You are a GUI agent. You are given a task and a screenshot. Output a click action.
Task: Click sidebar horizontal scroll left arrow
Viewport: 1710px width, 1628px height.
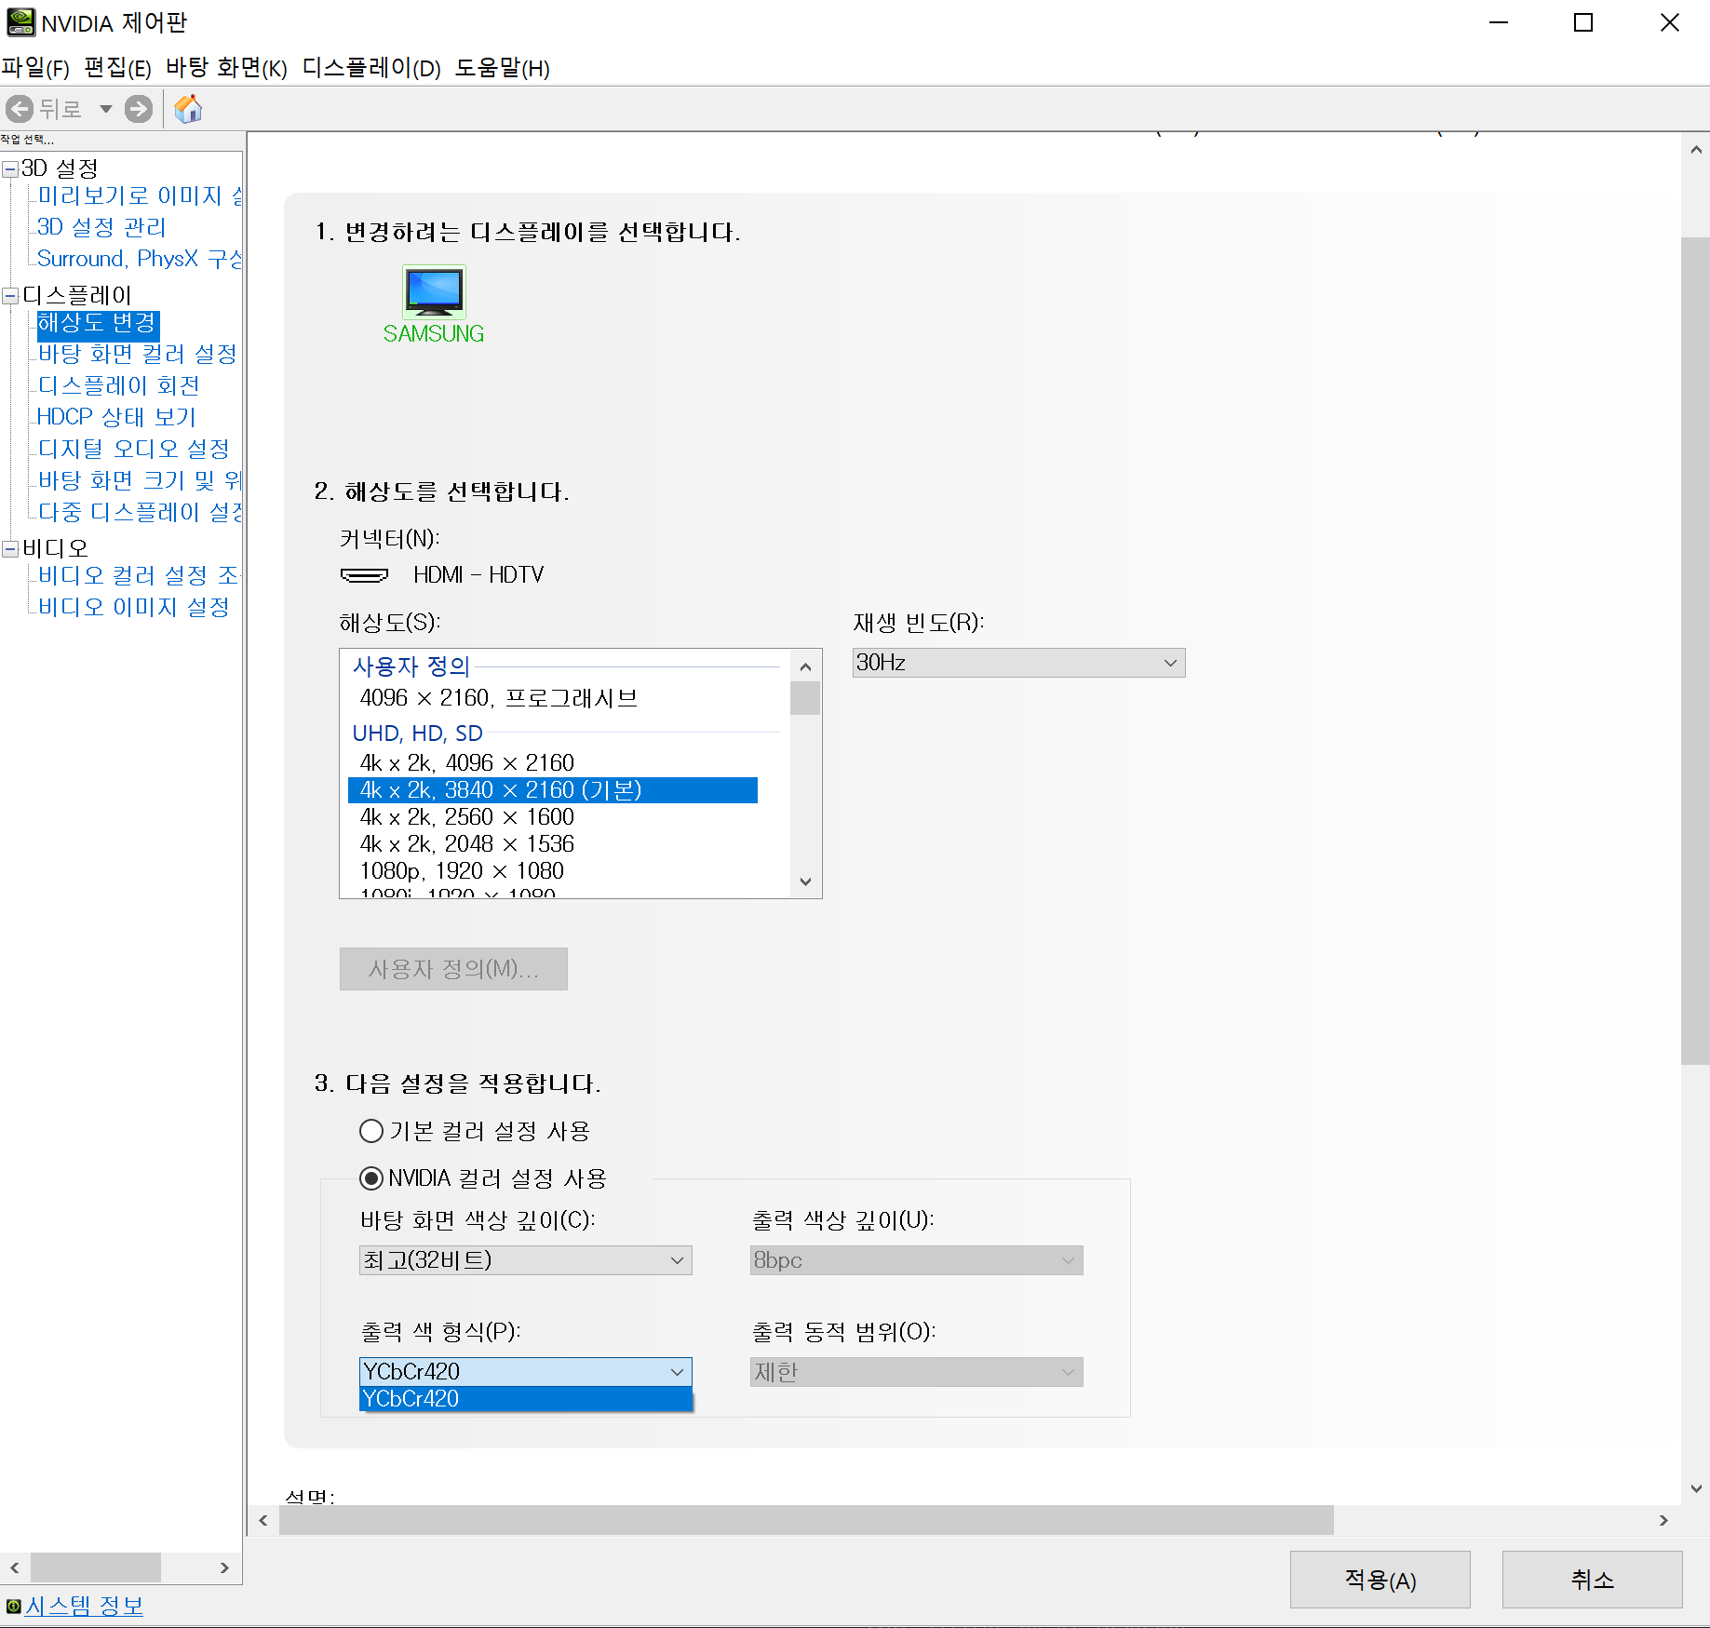pos(15,1567)
